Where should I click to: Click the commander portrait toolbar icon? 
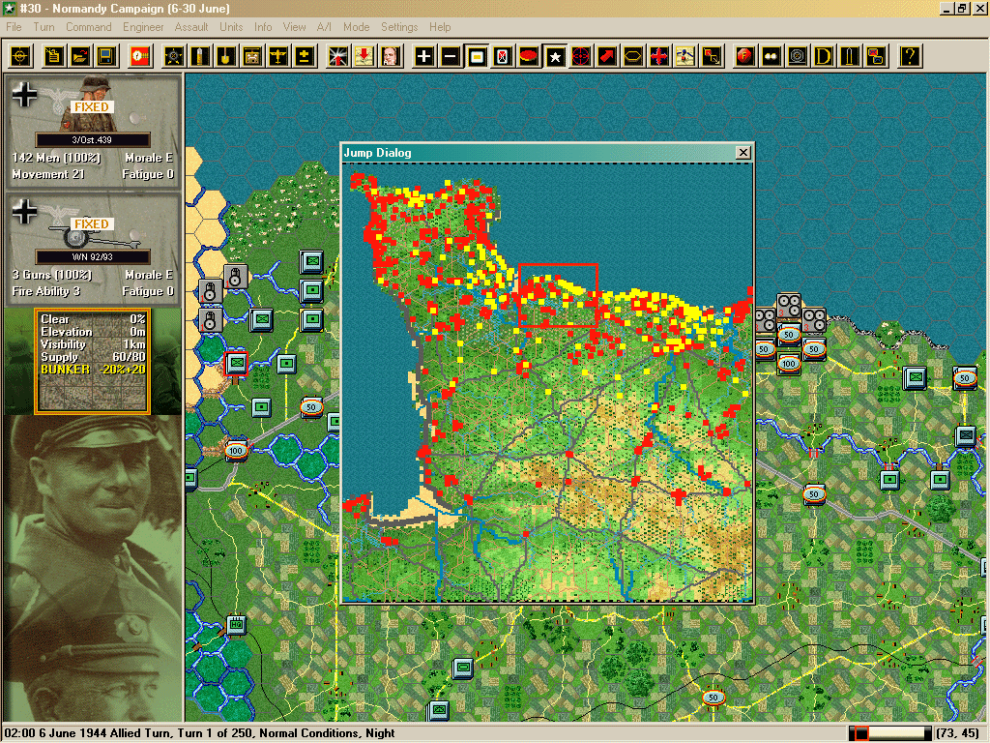pos(391,56)
